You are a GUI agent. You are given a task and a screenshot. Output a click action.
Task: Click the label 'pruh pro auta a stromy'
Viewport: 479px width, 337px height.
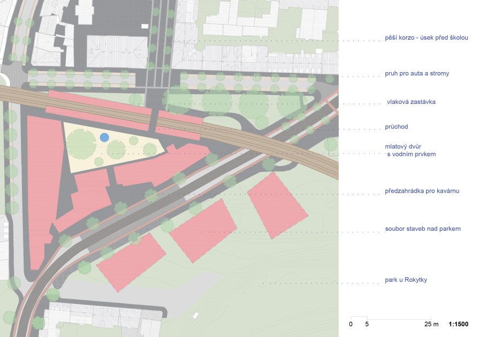[x=417, y=73]
